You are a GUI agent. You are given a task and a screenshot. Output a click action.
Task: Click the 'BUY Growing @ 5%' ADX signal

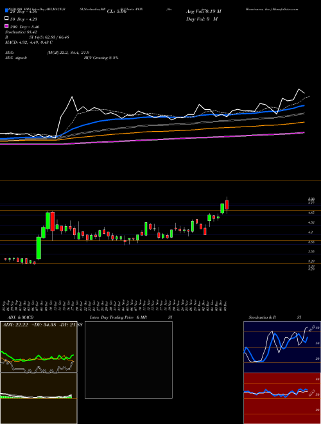101,58
